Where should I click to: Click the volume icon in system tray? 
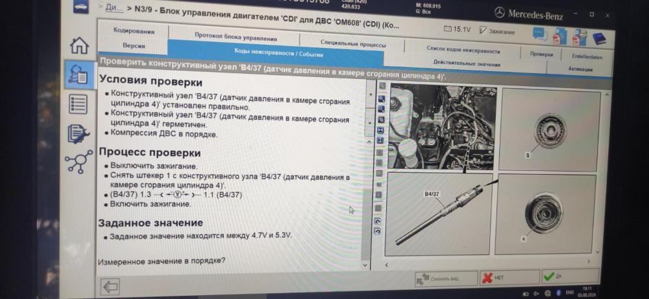click(537, 294)
